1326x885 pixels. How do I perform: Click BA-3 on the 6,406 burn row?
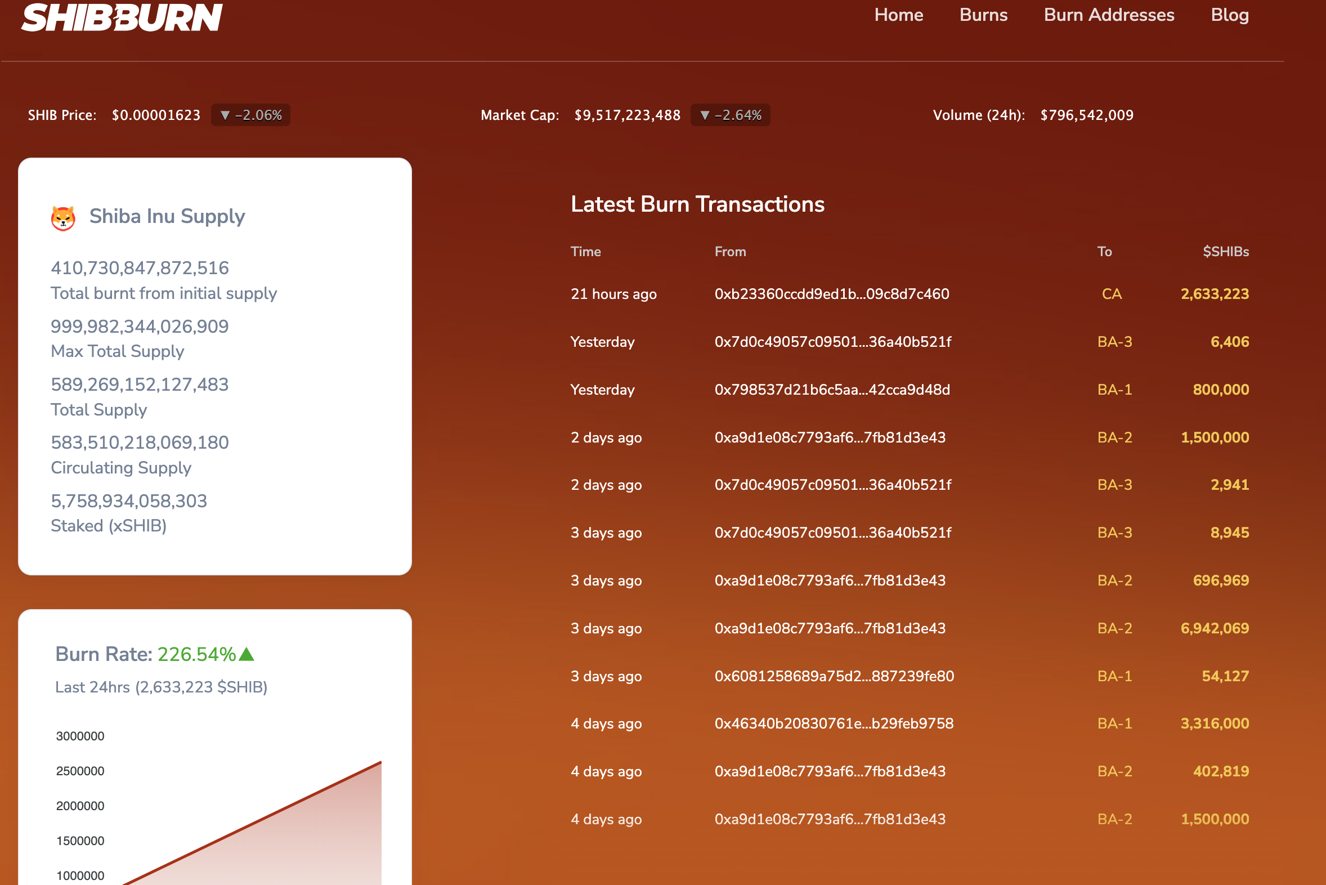tap(1114, 342)
